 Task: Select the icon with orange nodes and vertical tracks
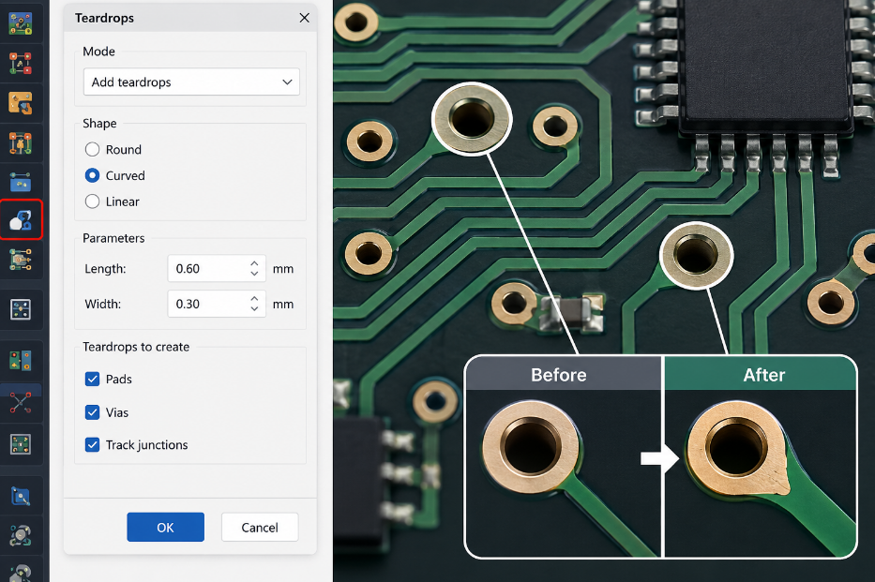click(x=21, y=143)
